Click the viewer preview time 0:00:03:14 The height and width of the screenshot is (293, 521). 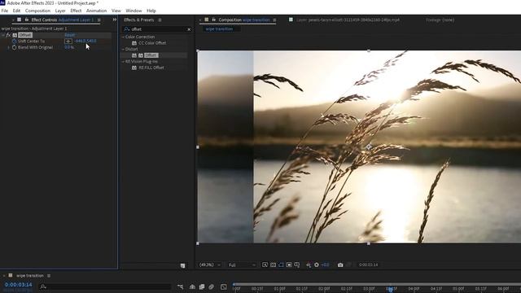coord(368,265)
